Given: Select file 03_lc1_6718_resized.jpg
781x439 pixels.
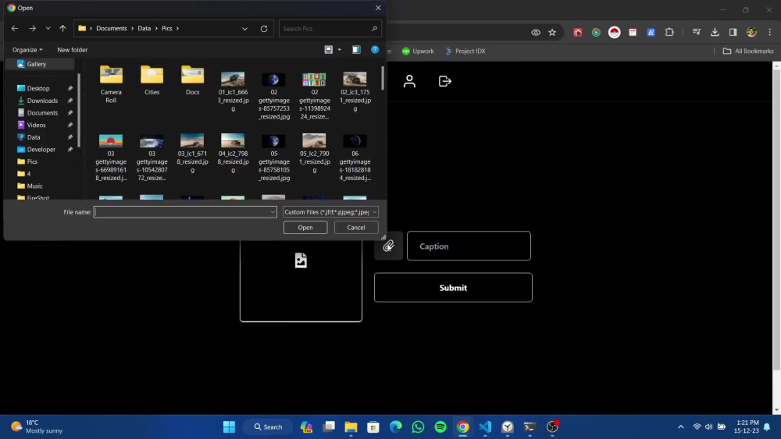Looking at the screenshot, I should click(x=193, y=154).
